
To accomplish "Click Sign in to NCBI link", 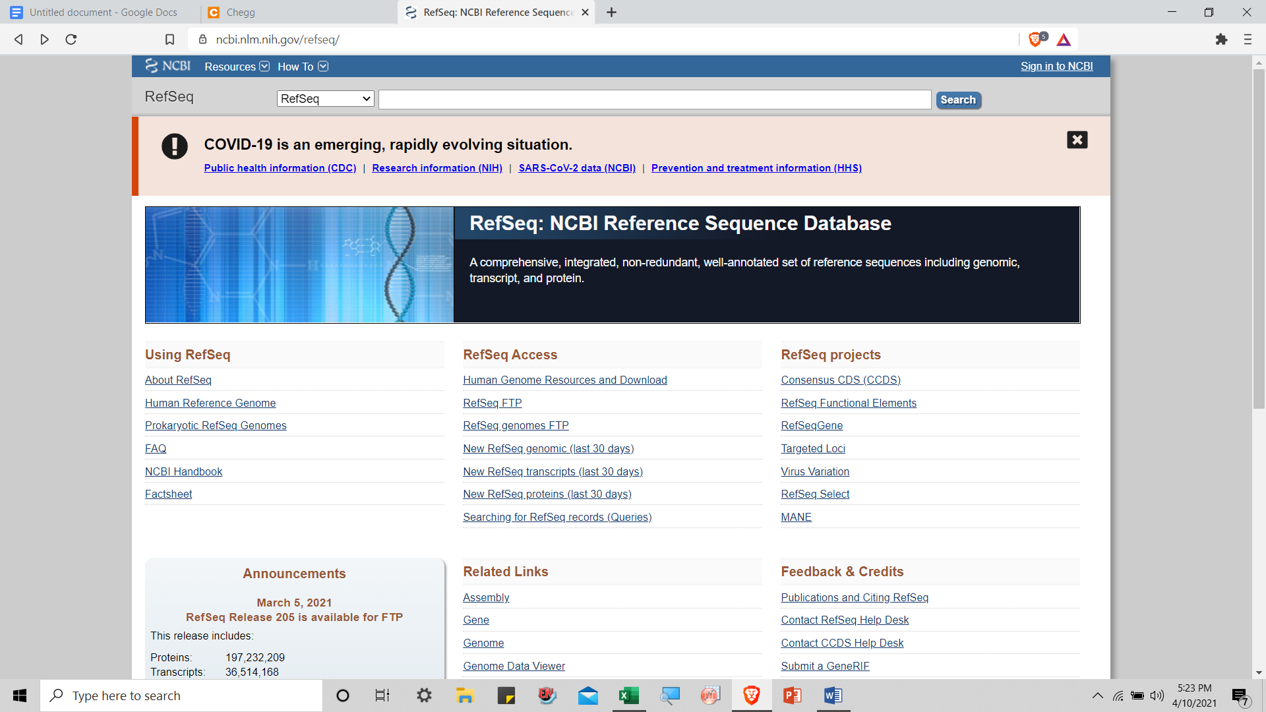I will (1056, 66).
